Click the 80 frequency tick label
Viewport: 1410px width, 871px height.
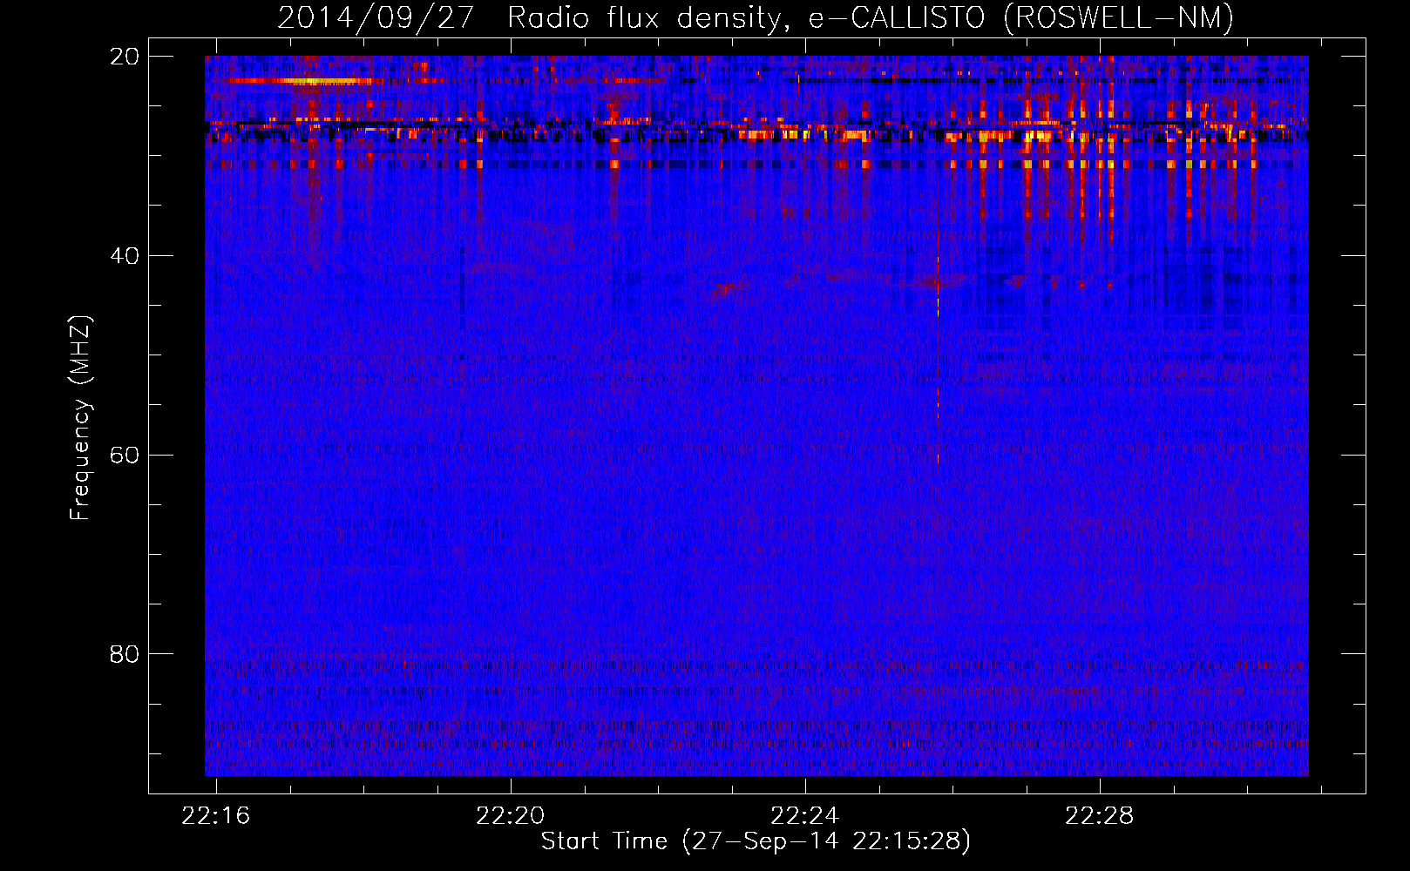(x=125, y=654)
